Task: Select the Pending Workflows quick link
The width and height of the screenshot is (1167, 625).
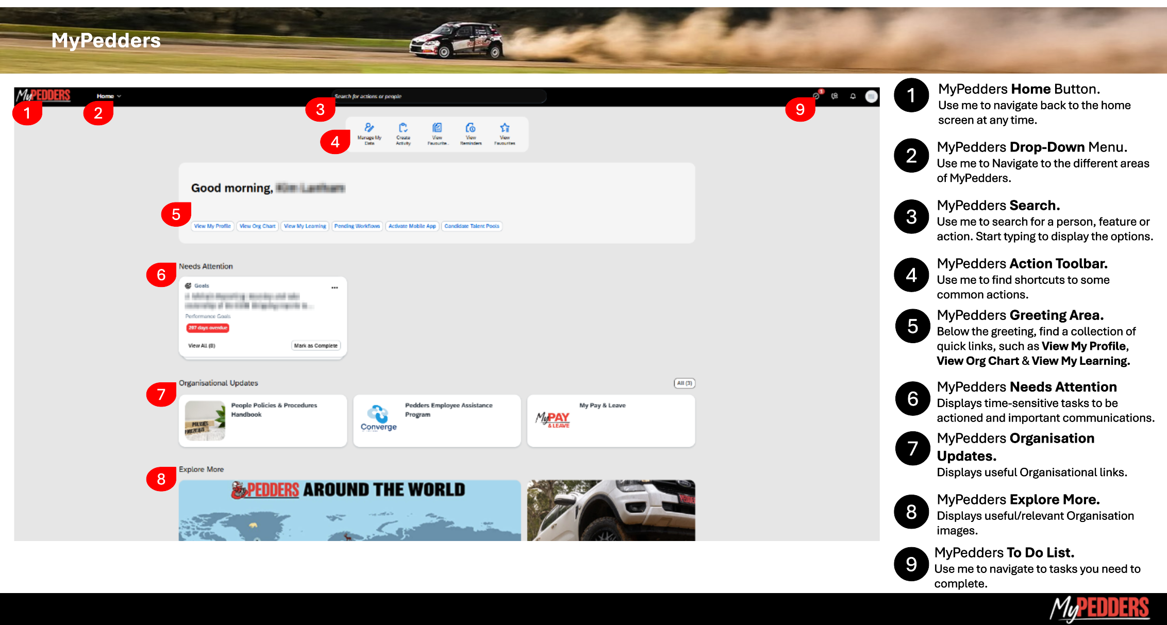Action: 357,226
